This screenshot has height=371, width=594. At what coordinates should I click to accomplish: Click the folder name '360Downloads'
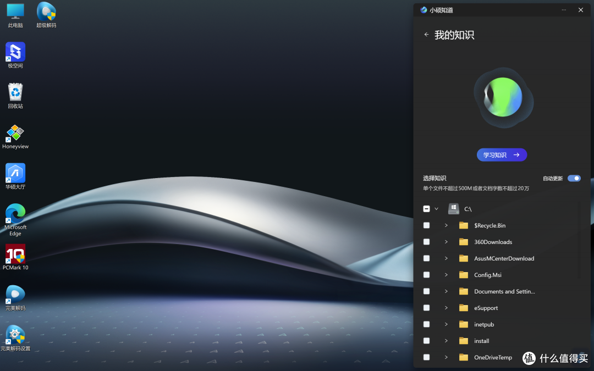pos(493,242)
